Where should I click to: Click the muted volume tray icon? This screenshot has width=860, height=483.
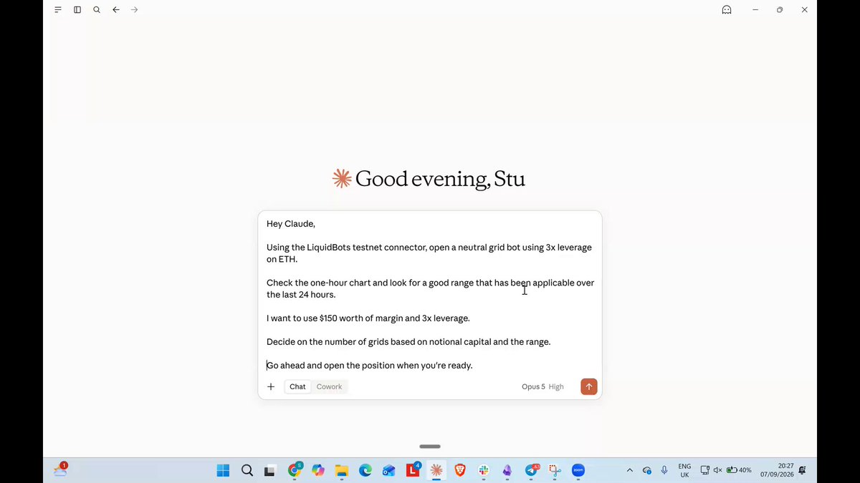coord(717,470)
